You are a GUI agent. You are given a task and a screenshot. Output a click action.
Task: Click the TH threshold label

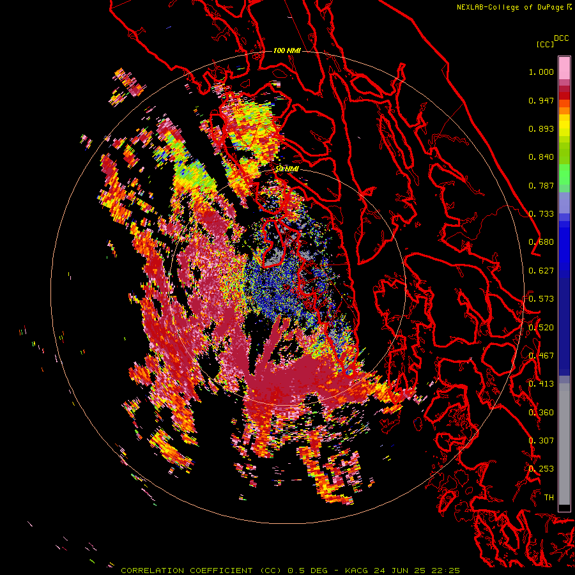(x=549, y=497)
